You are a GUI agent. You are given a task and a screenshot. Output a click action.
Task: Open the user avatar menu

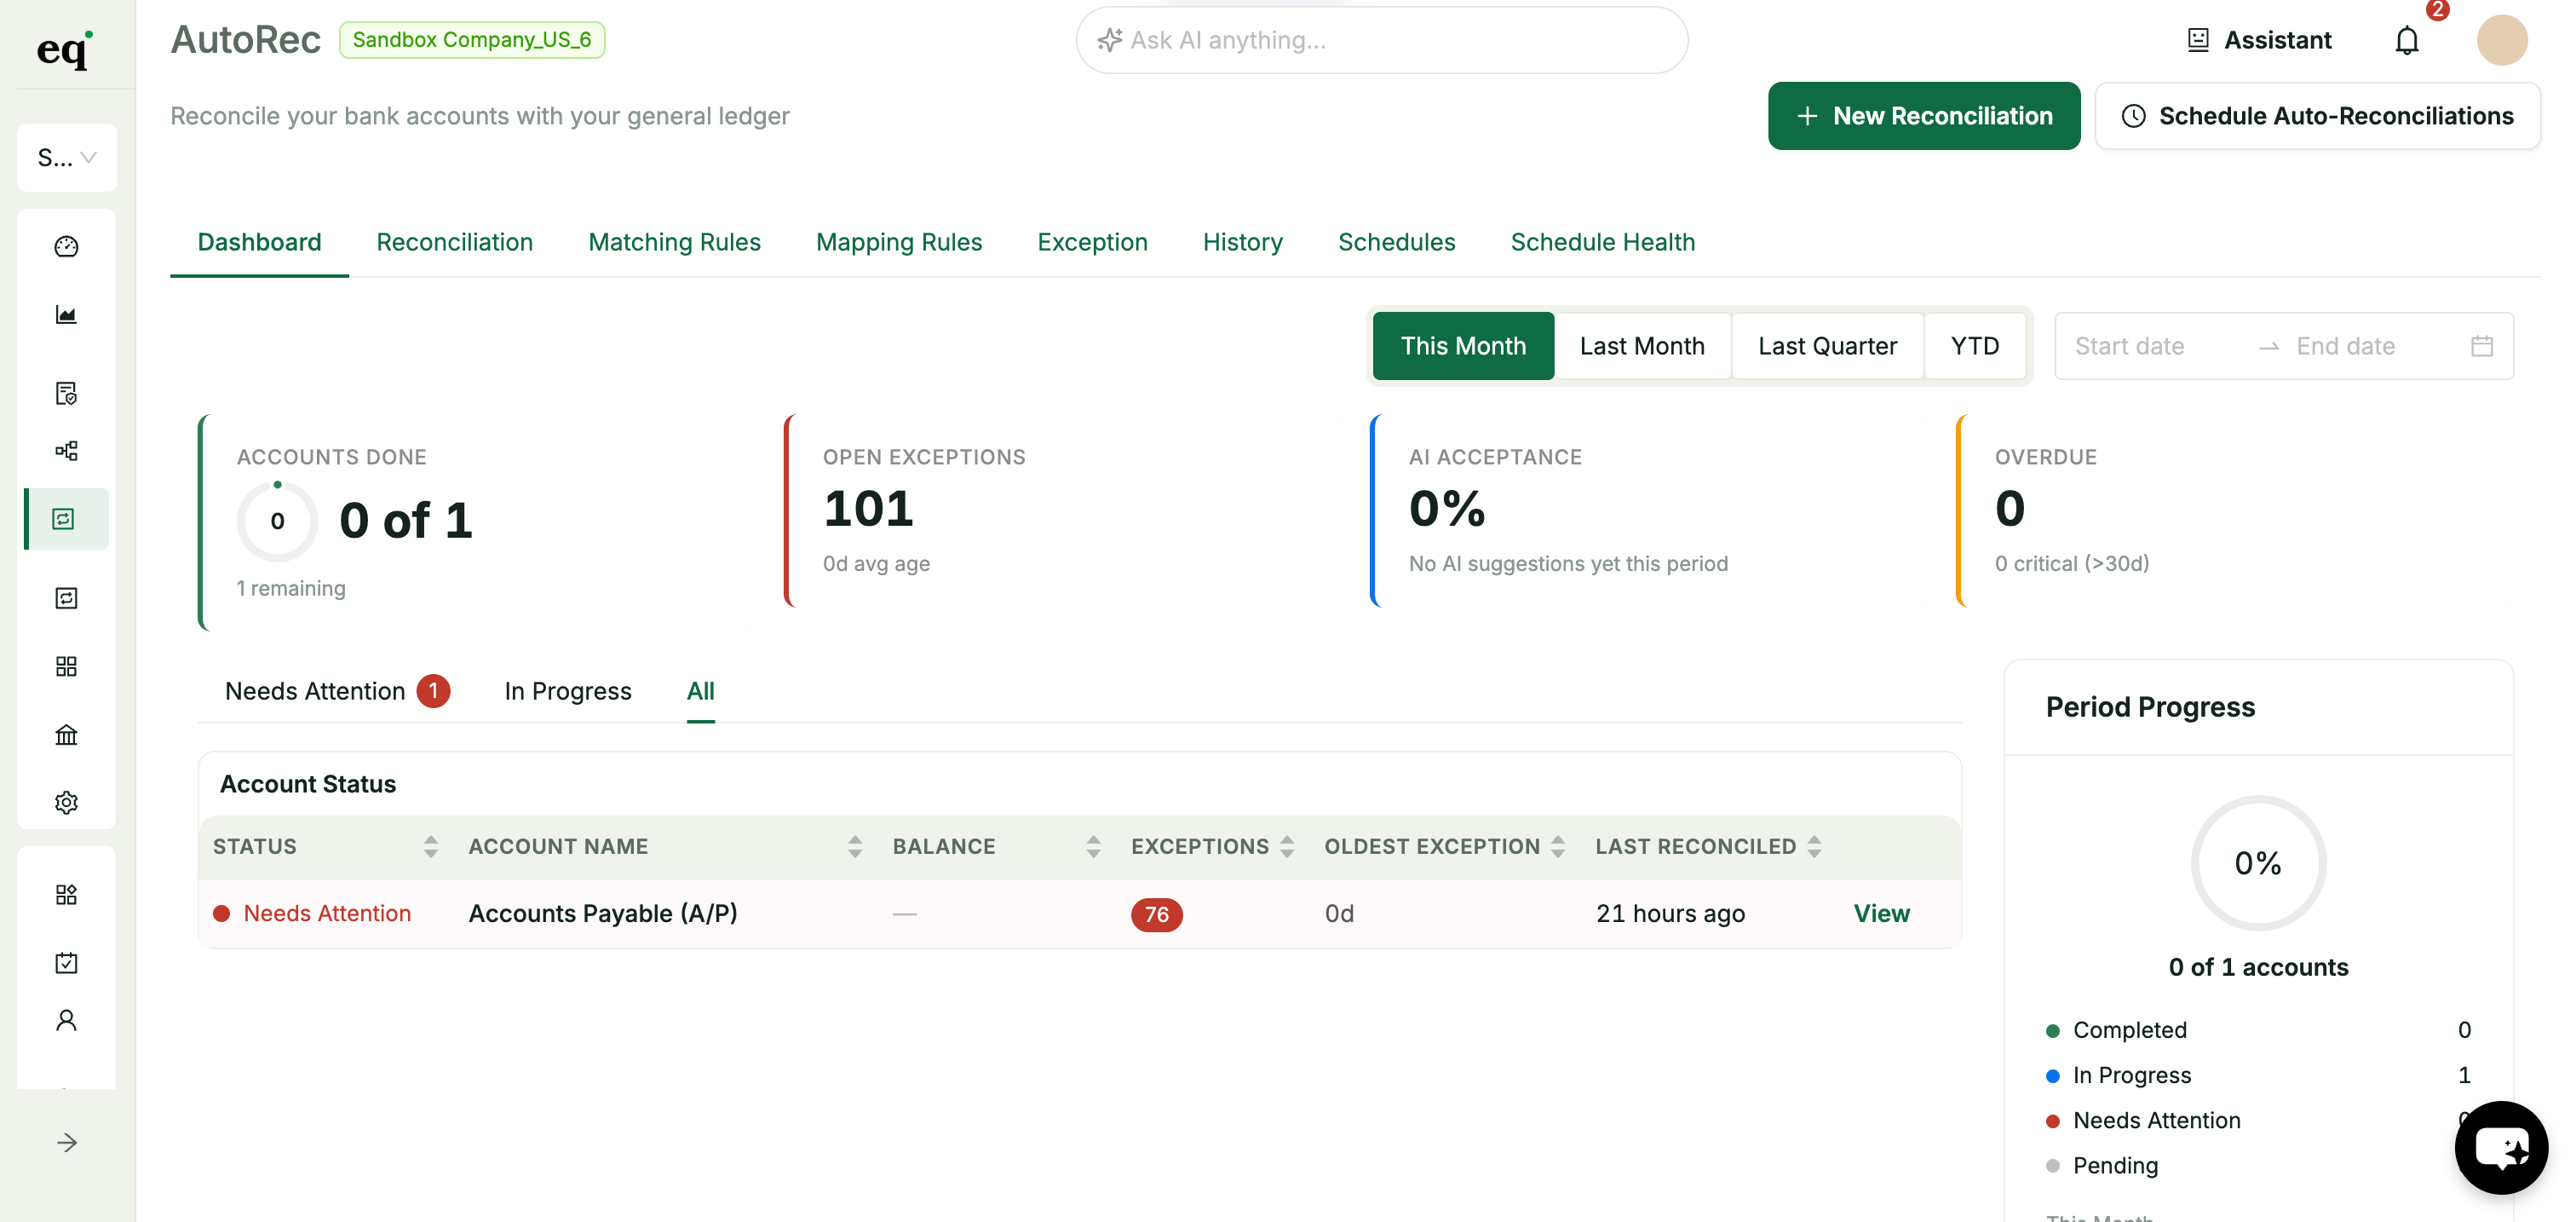click(2502, 40)
